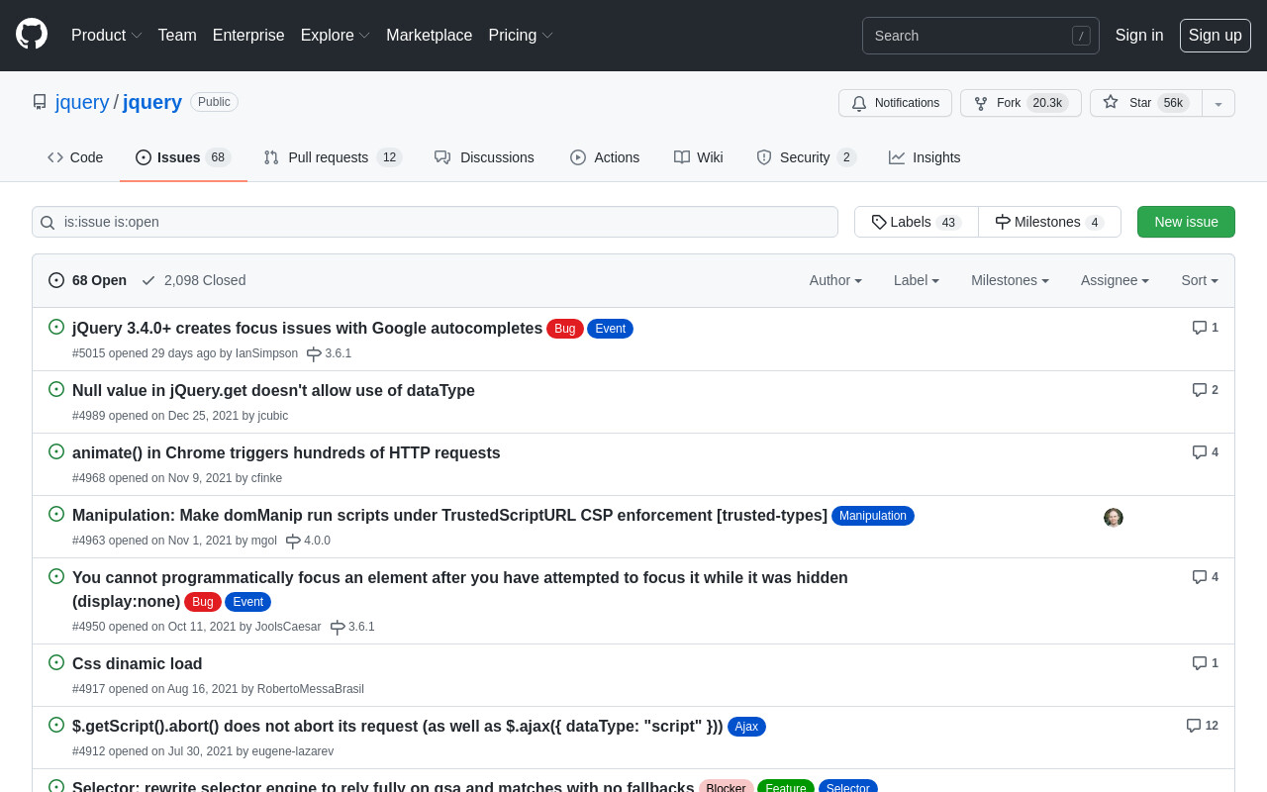Image resolution: width=1267 pixels, height=792 pixels.
Task: Click the repository book icon beside jquery
Action: 40,102
